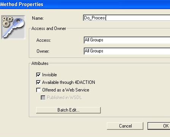Uncheck the Invisible checkbox
170x137 pixels.
[38, 75]
